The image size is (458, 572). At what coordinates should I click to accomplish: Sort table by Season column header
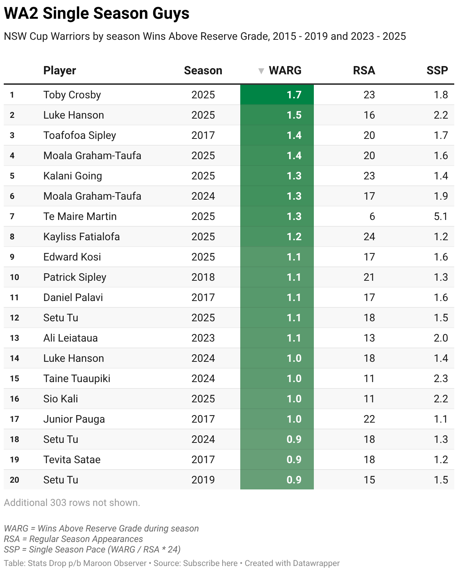point(203,71)
